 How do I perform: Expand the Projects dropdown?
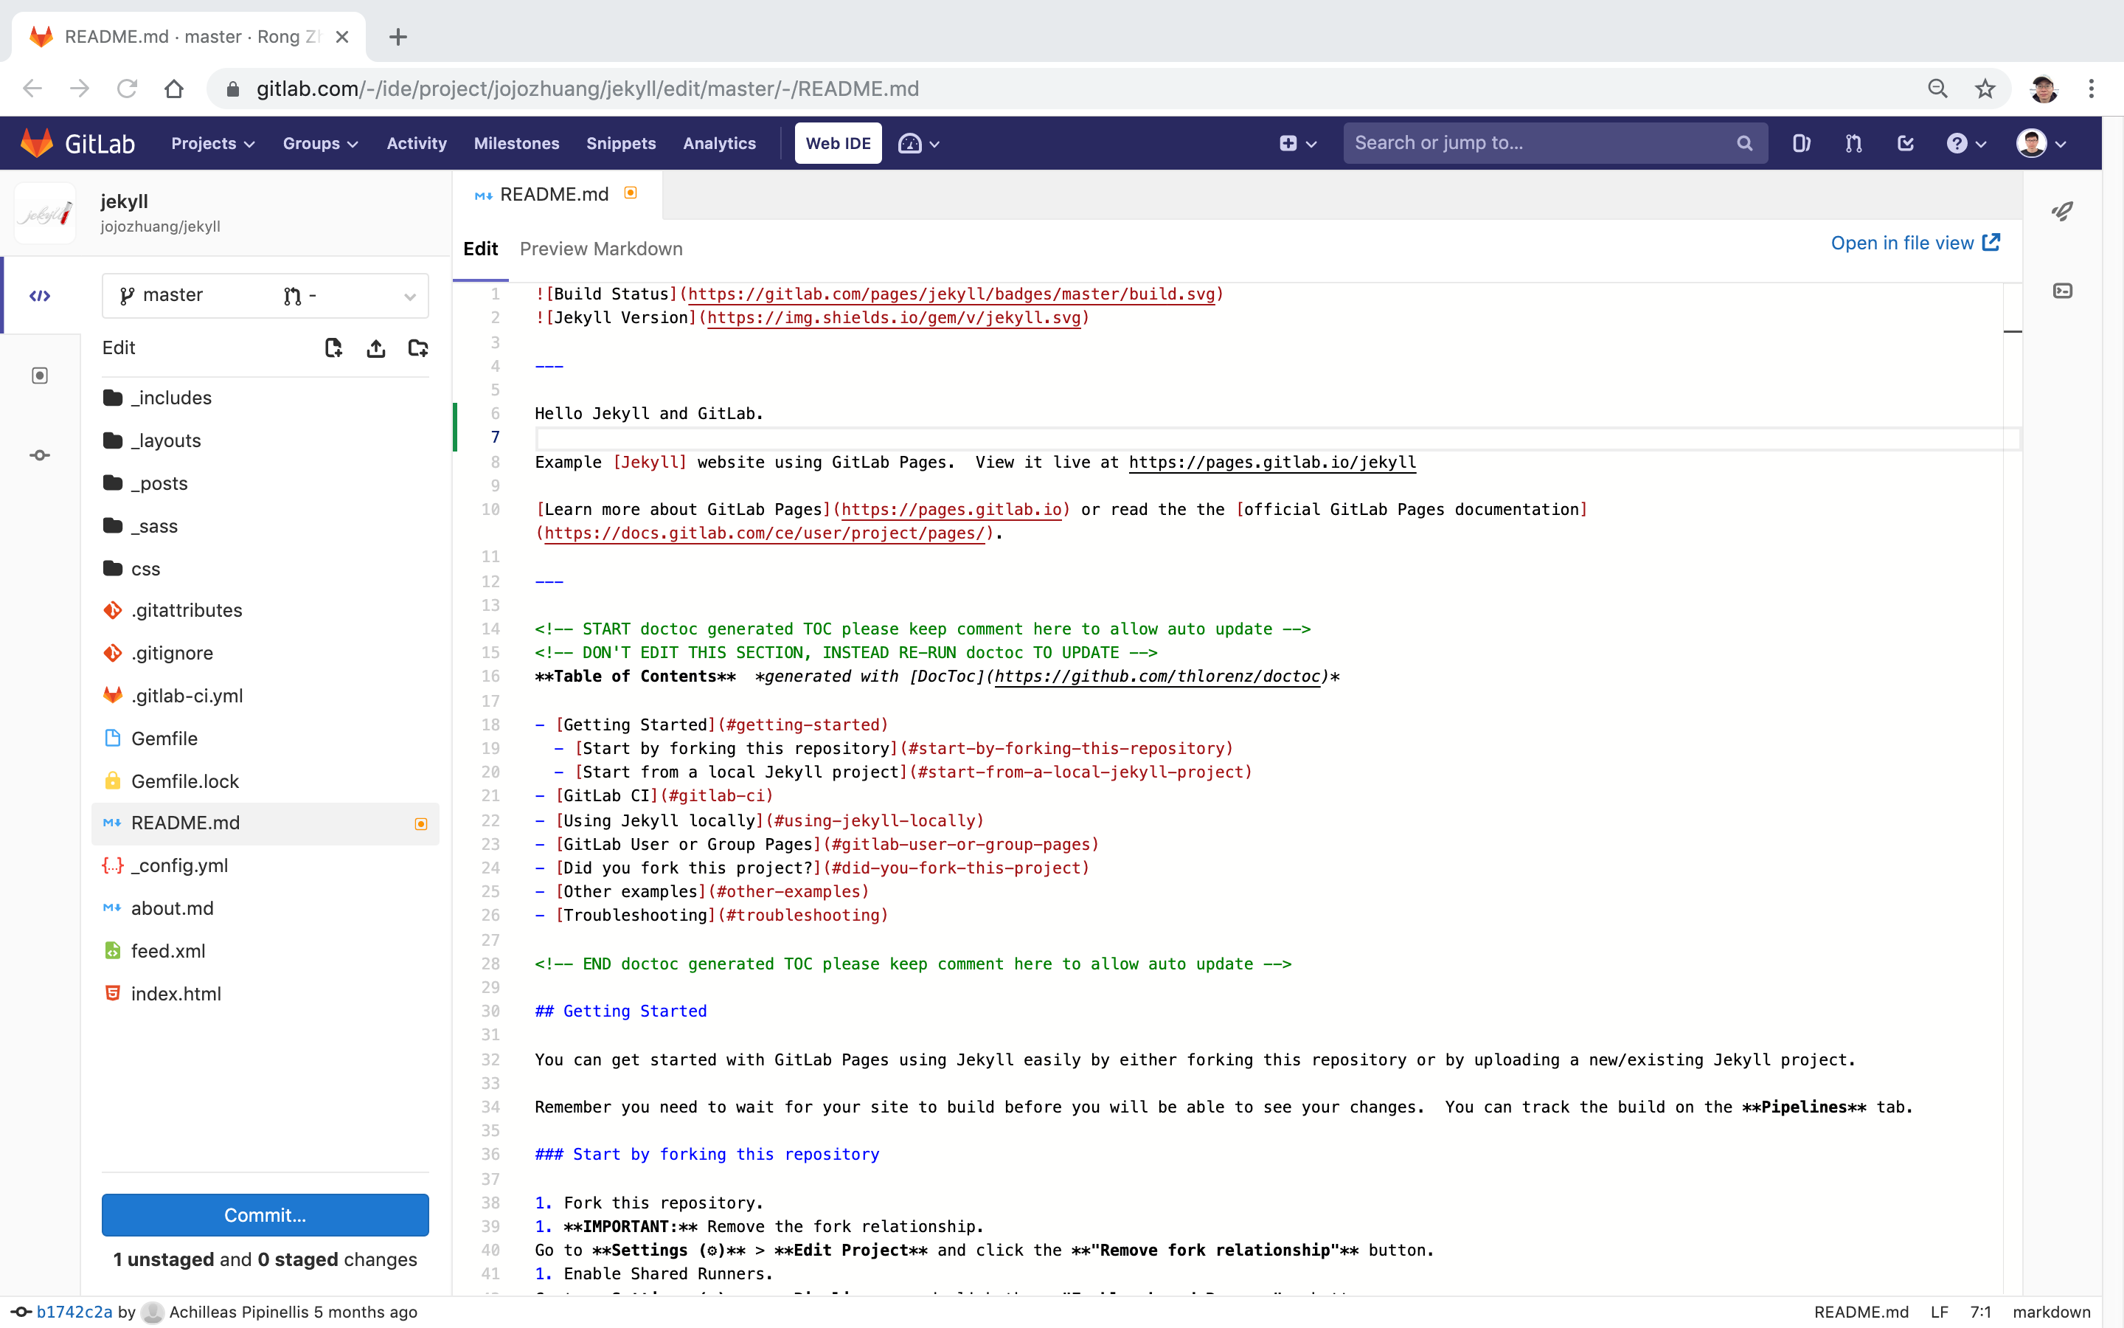[x=212, y=143]
